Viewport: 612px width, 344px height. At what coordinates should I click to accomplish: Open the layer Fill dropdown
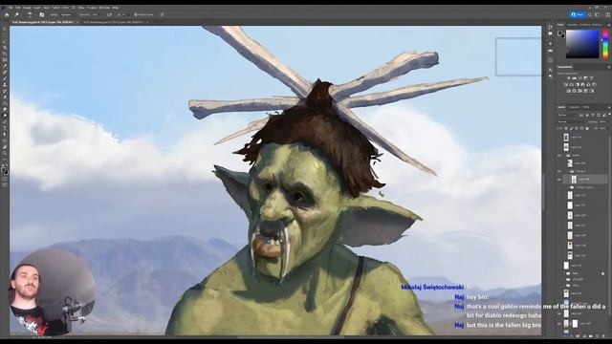[x=603, y=128]
